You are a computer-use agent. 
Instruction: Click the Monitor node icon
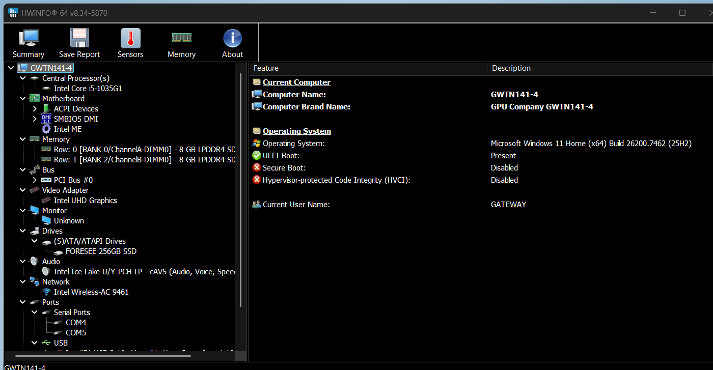(35, 210)
